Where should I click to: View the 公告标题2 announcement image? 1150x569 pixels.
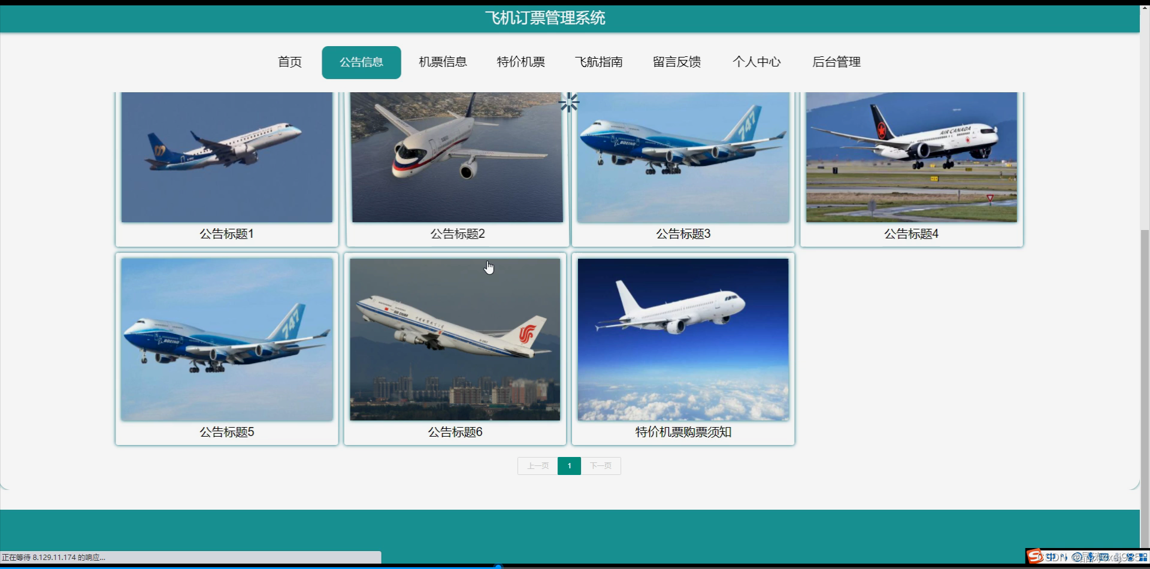[x=456, y=157]
